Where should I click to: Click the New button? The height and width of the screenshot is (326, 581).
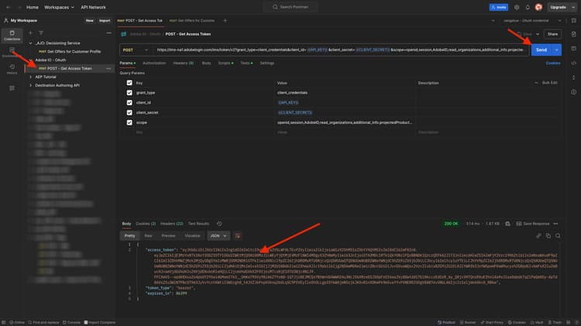[90, 21]
